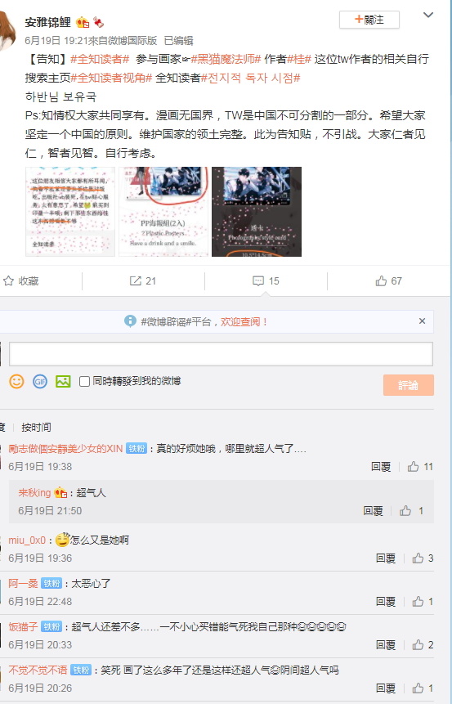Follow the author with +關注 button
The height and width of the screenshot is (704, 452).
point(369,20)
